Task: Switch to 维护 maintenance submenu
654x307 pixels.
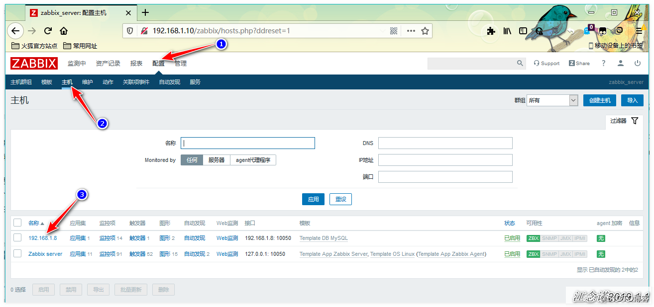Action: tap(87, 82)
